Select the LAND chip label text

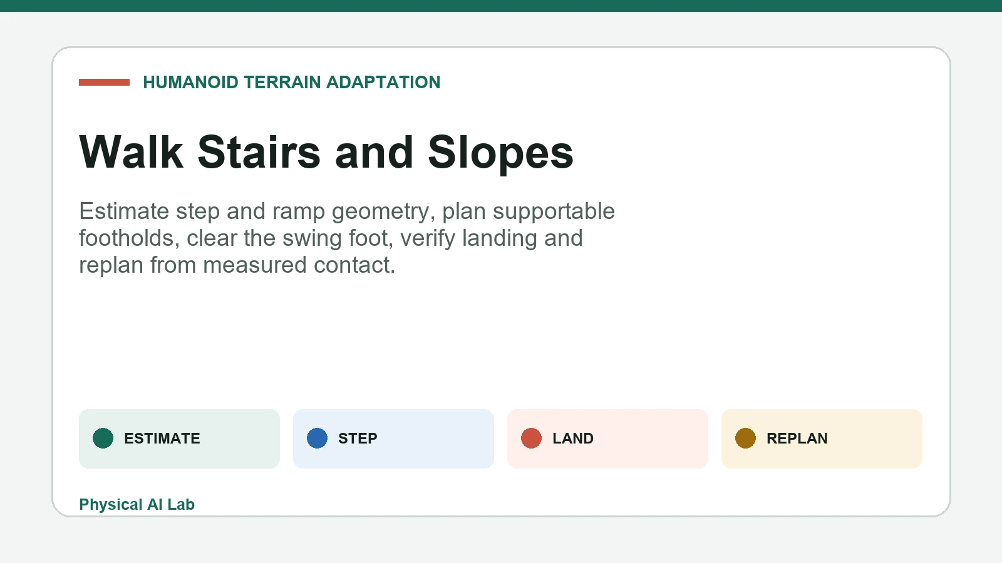coord(573,439)
